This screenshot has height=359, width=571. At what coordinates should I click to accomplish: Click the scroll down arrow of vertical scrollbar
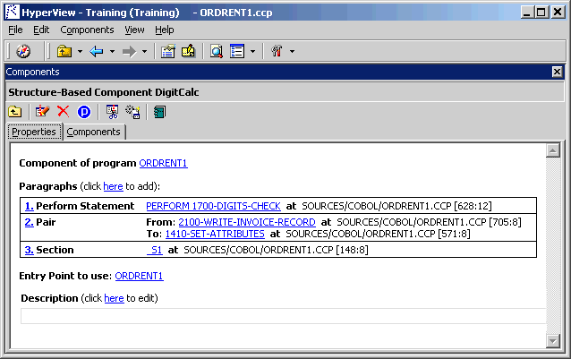[553, 340]
